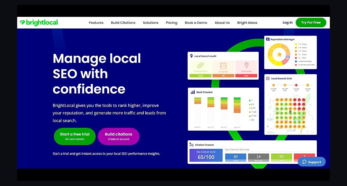This screenshot has height=186, width=347.
Task: Click the Log in link
Action: point(288,23)
